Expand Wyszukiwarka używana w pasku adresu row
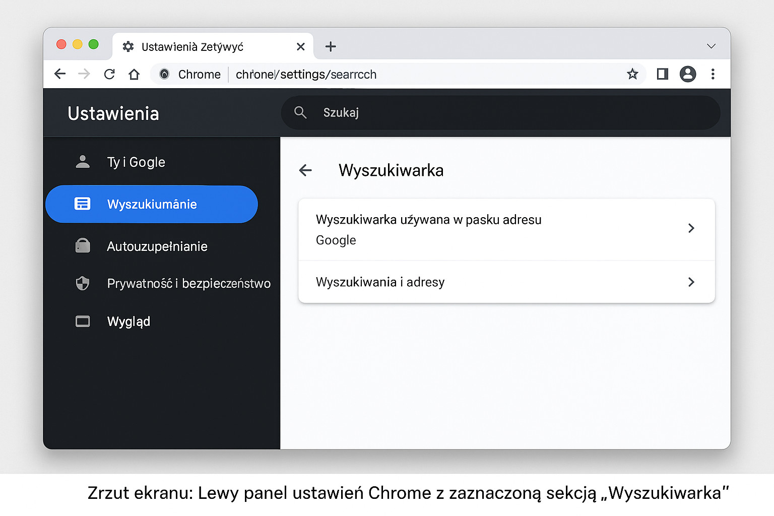 coord(506,229)
